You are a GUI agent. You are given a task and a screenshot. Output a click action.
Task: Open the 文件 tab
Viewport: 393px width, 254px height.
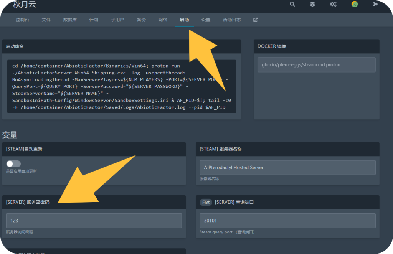(46, 20)
